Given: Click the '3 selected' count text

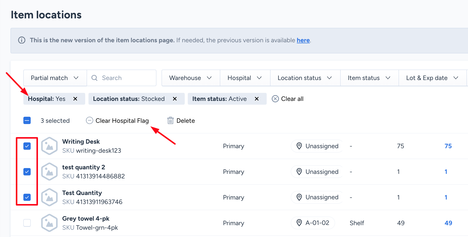Looking at the screenshot, I should [x=55, y=121].
